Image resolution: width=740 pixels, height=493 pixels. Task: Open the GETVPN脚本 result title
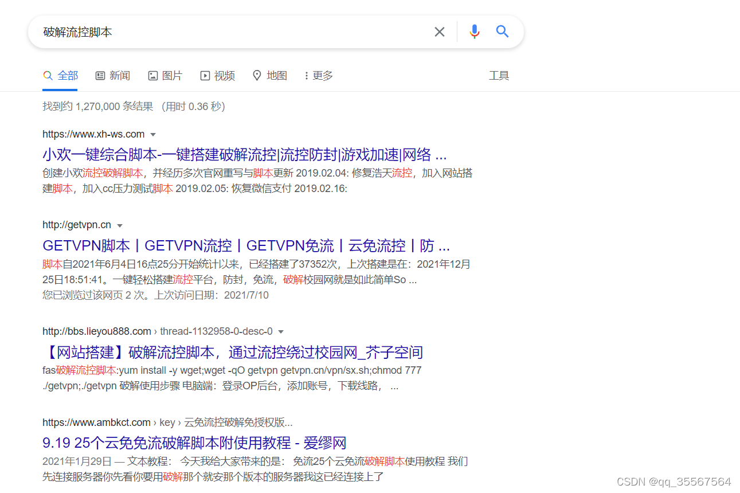(246, 246)
